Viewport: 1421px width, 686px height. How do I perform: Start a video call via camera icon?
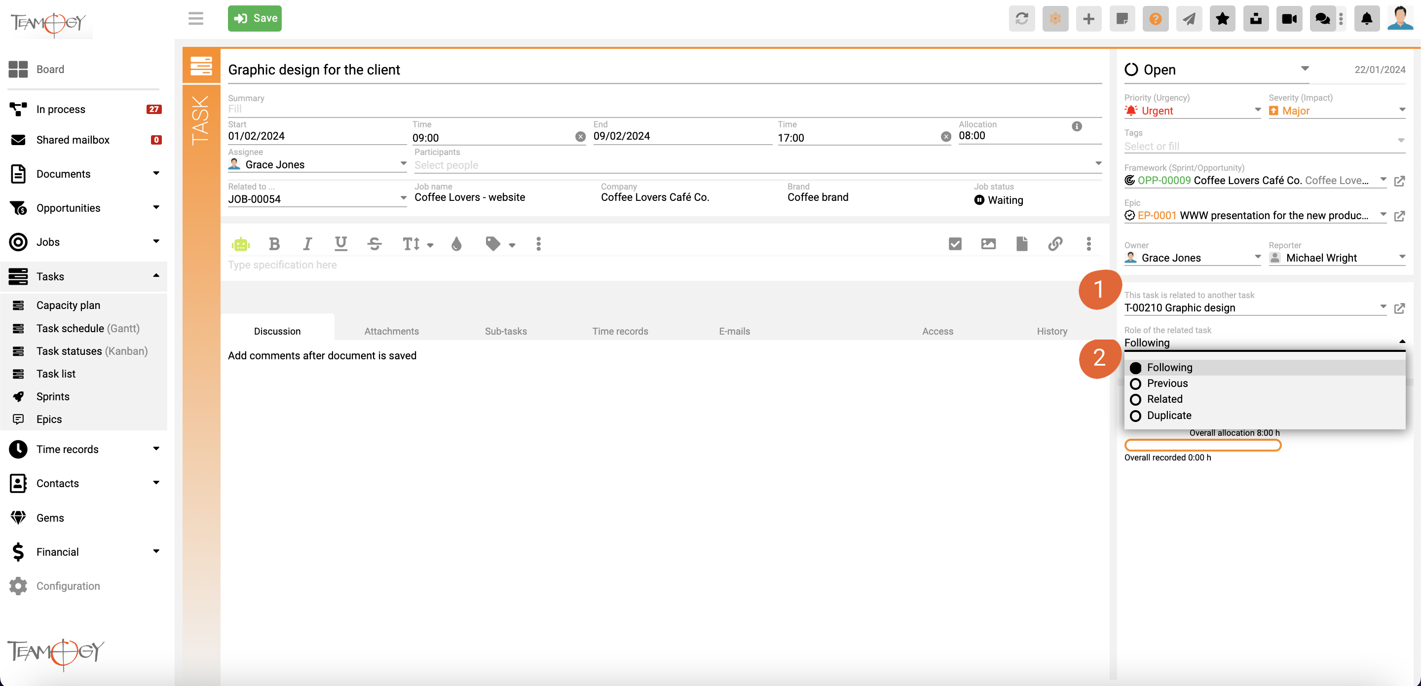[x=1289, y=19]
